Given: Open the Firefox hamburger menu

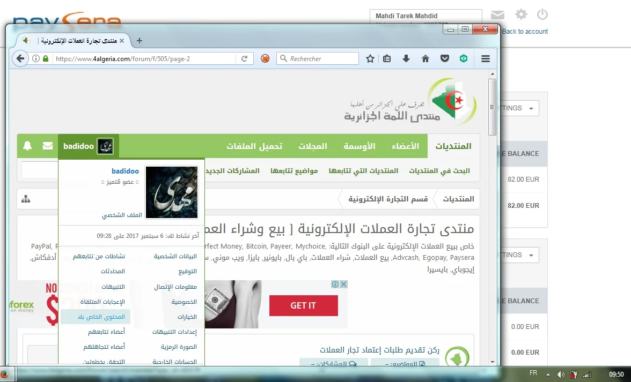Looking at the screenshot, I should click(486, 59).
